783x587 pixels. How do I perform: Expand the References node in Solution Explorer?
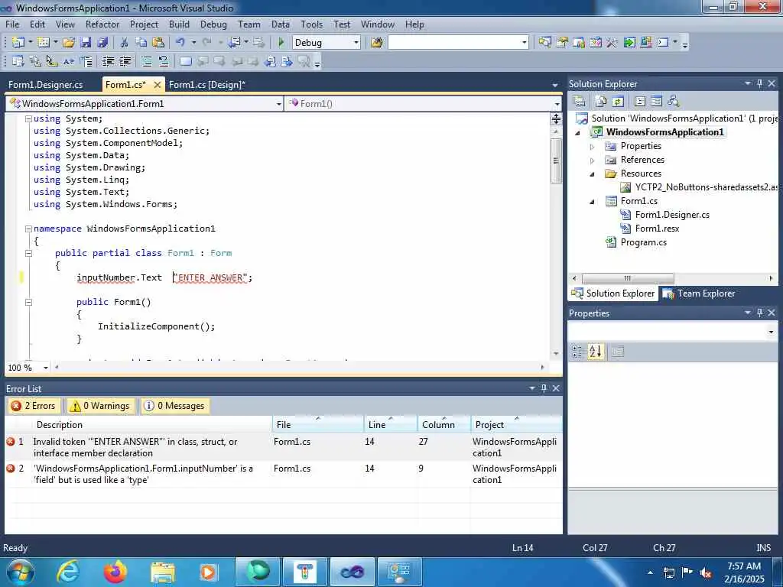coord(593,161)
